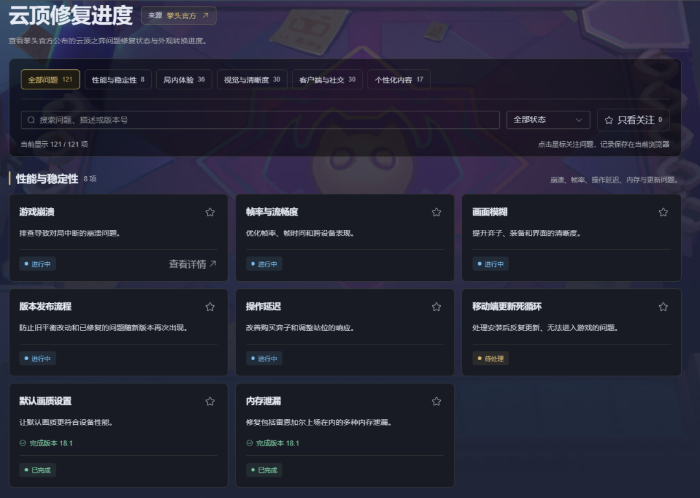Open the 来源 拳头官方 link
Viewport: 700px width, 498px height.
(x=179, y=16)
